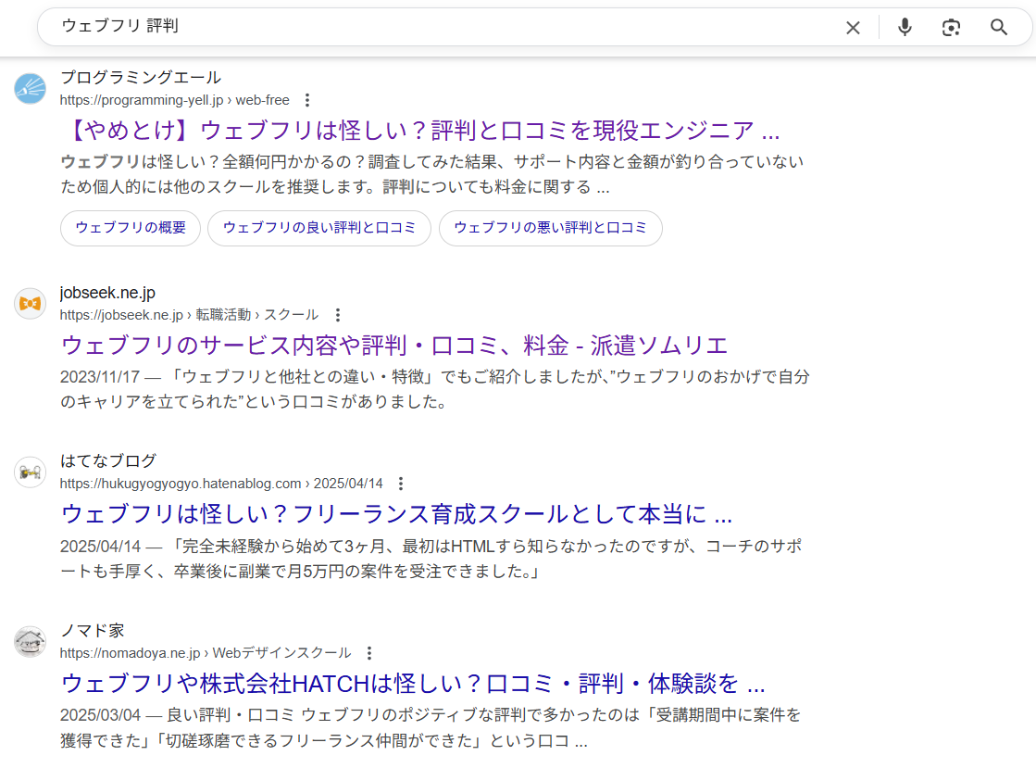
Task: Clear the search box with the X icon
Action: [853, 28]
